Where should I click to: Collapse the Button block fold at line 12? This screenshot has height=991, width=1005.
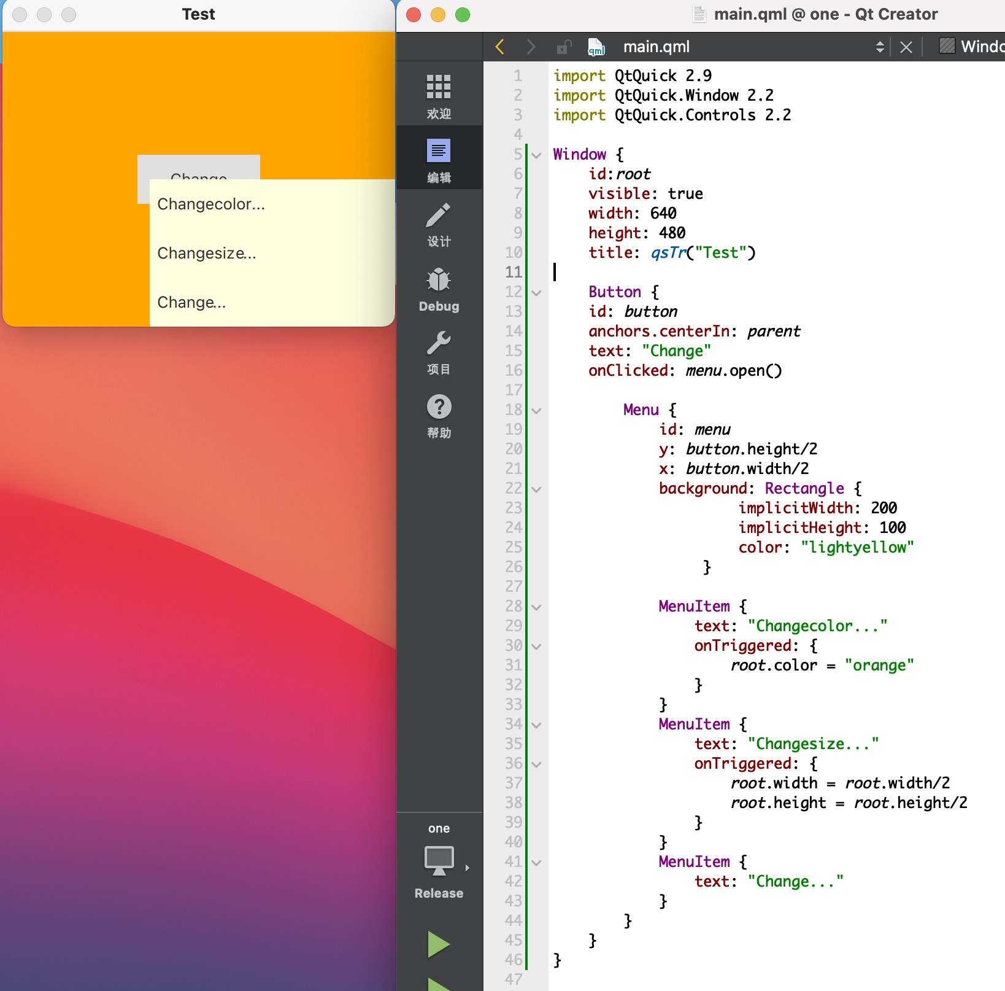(x=536, y=292)
